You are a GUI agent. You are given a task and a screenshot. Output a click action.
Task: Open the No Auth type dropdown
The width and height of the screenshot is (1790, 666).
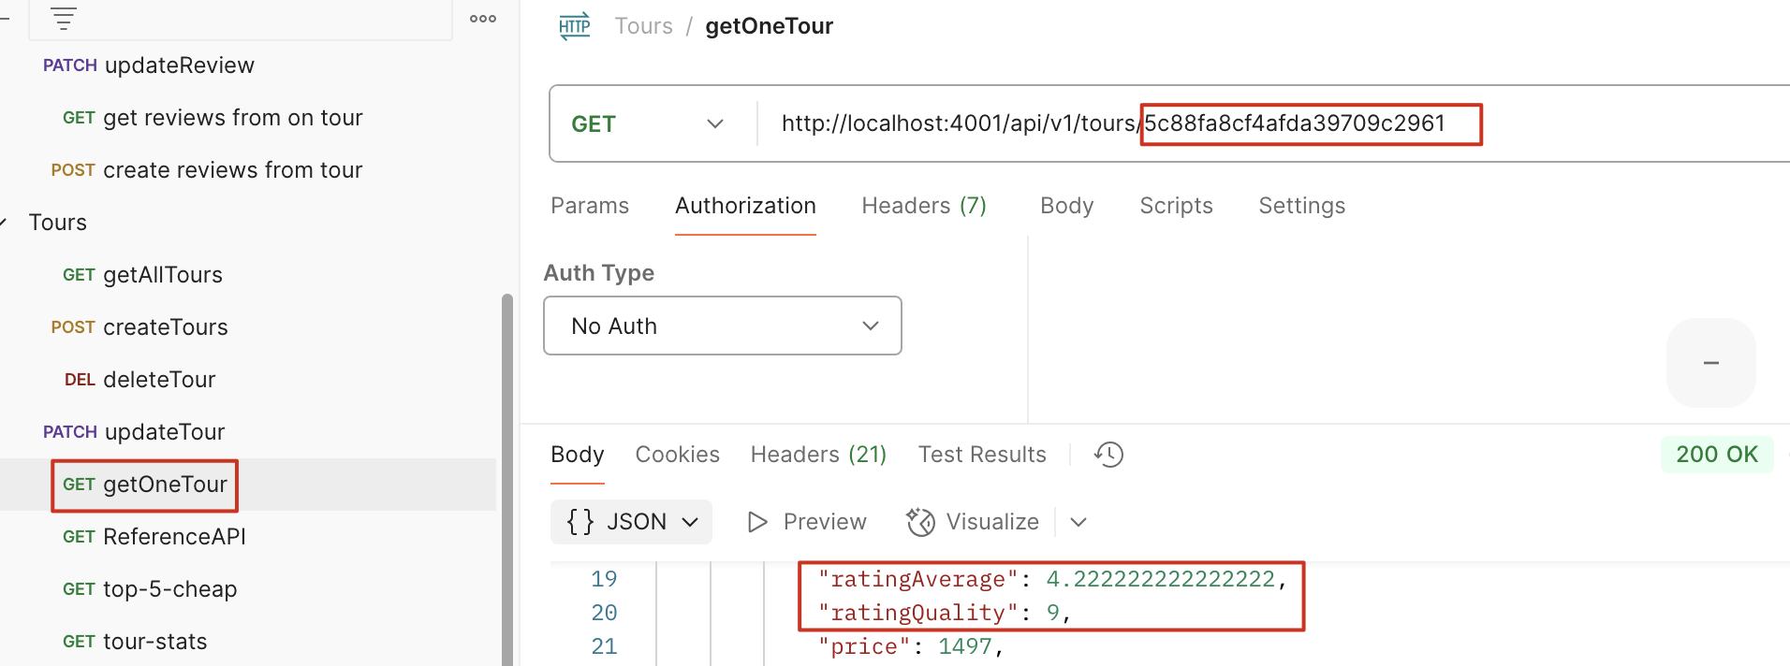[722, 326]
